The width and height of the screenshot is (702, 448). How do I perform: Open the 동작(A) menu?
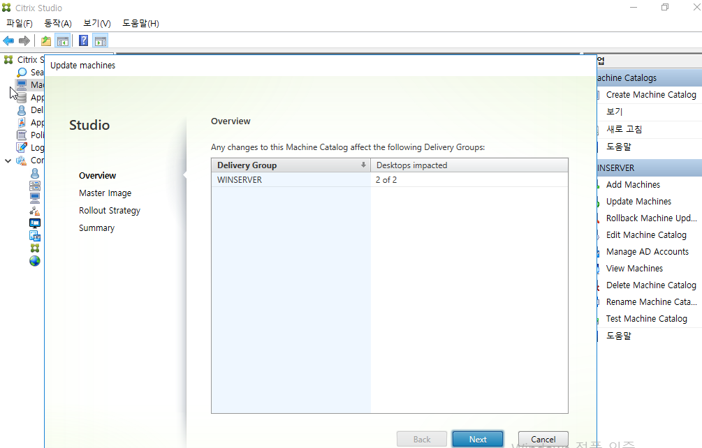coord(58,23)
